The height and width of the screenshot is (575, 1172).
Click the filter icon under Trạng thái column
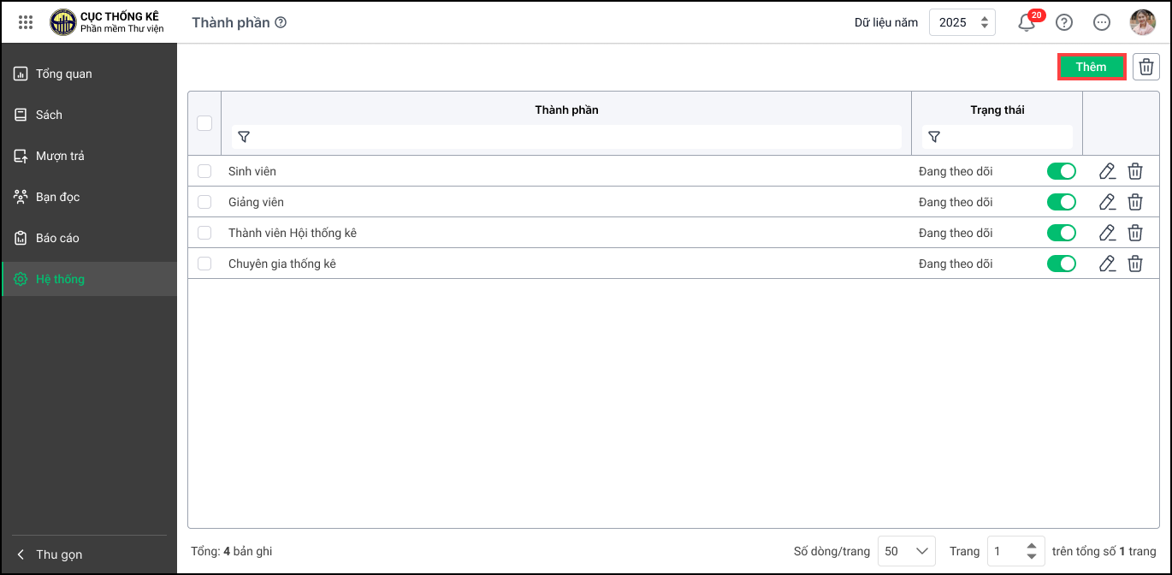[x=934, y=137]
